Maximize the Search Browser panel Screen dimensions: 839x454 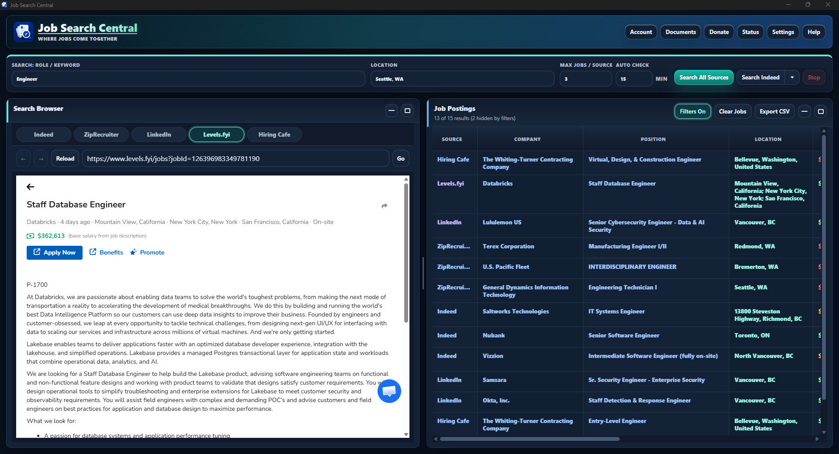pos(407,111)
